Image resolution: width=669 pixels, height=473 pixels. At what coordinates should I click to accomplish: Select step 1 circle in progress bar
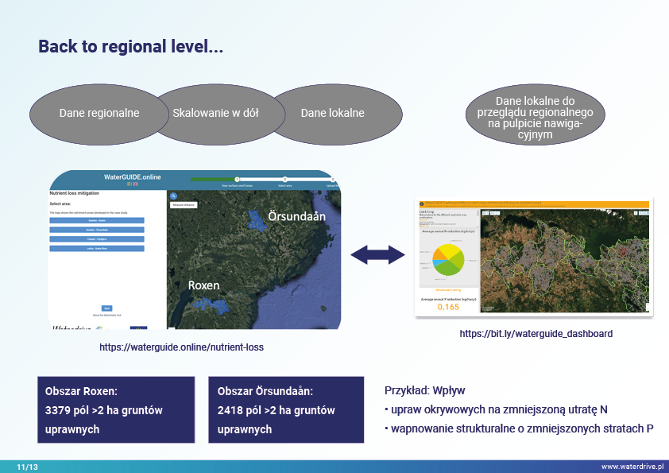coord(237,179)
